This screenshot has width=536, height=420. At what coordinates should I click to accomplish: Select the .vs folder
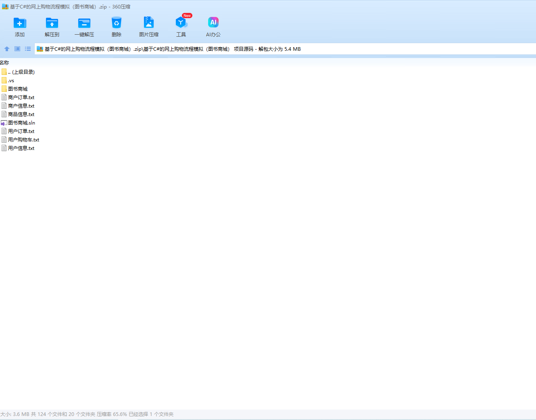click(8, 81)
